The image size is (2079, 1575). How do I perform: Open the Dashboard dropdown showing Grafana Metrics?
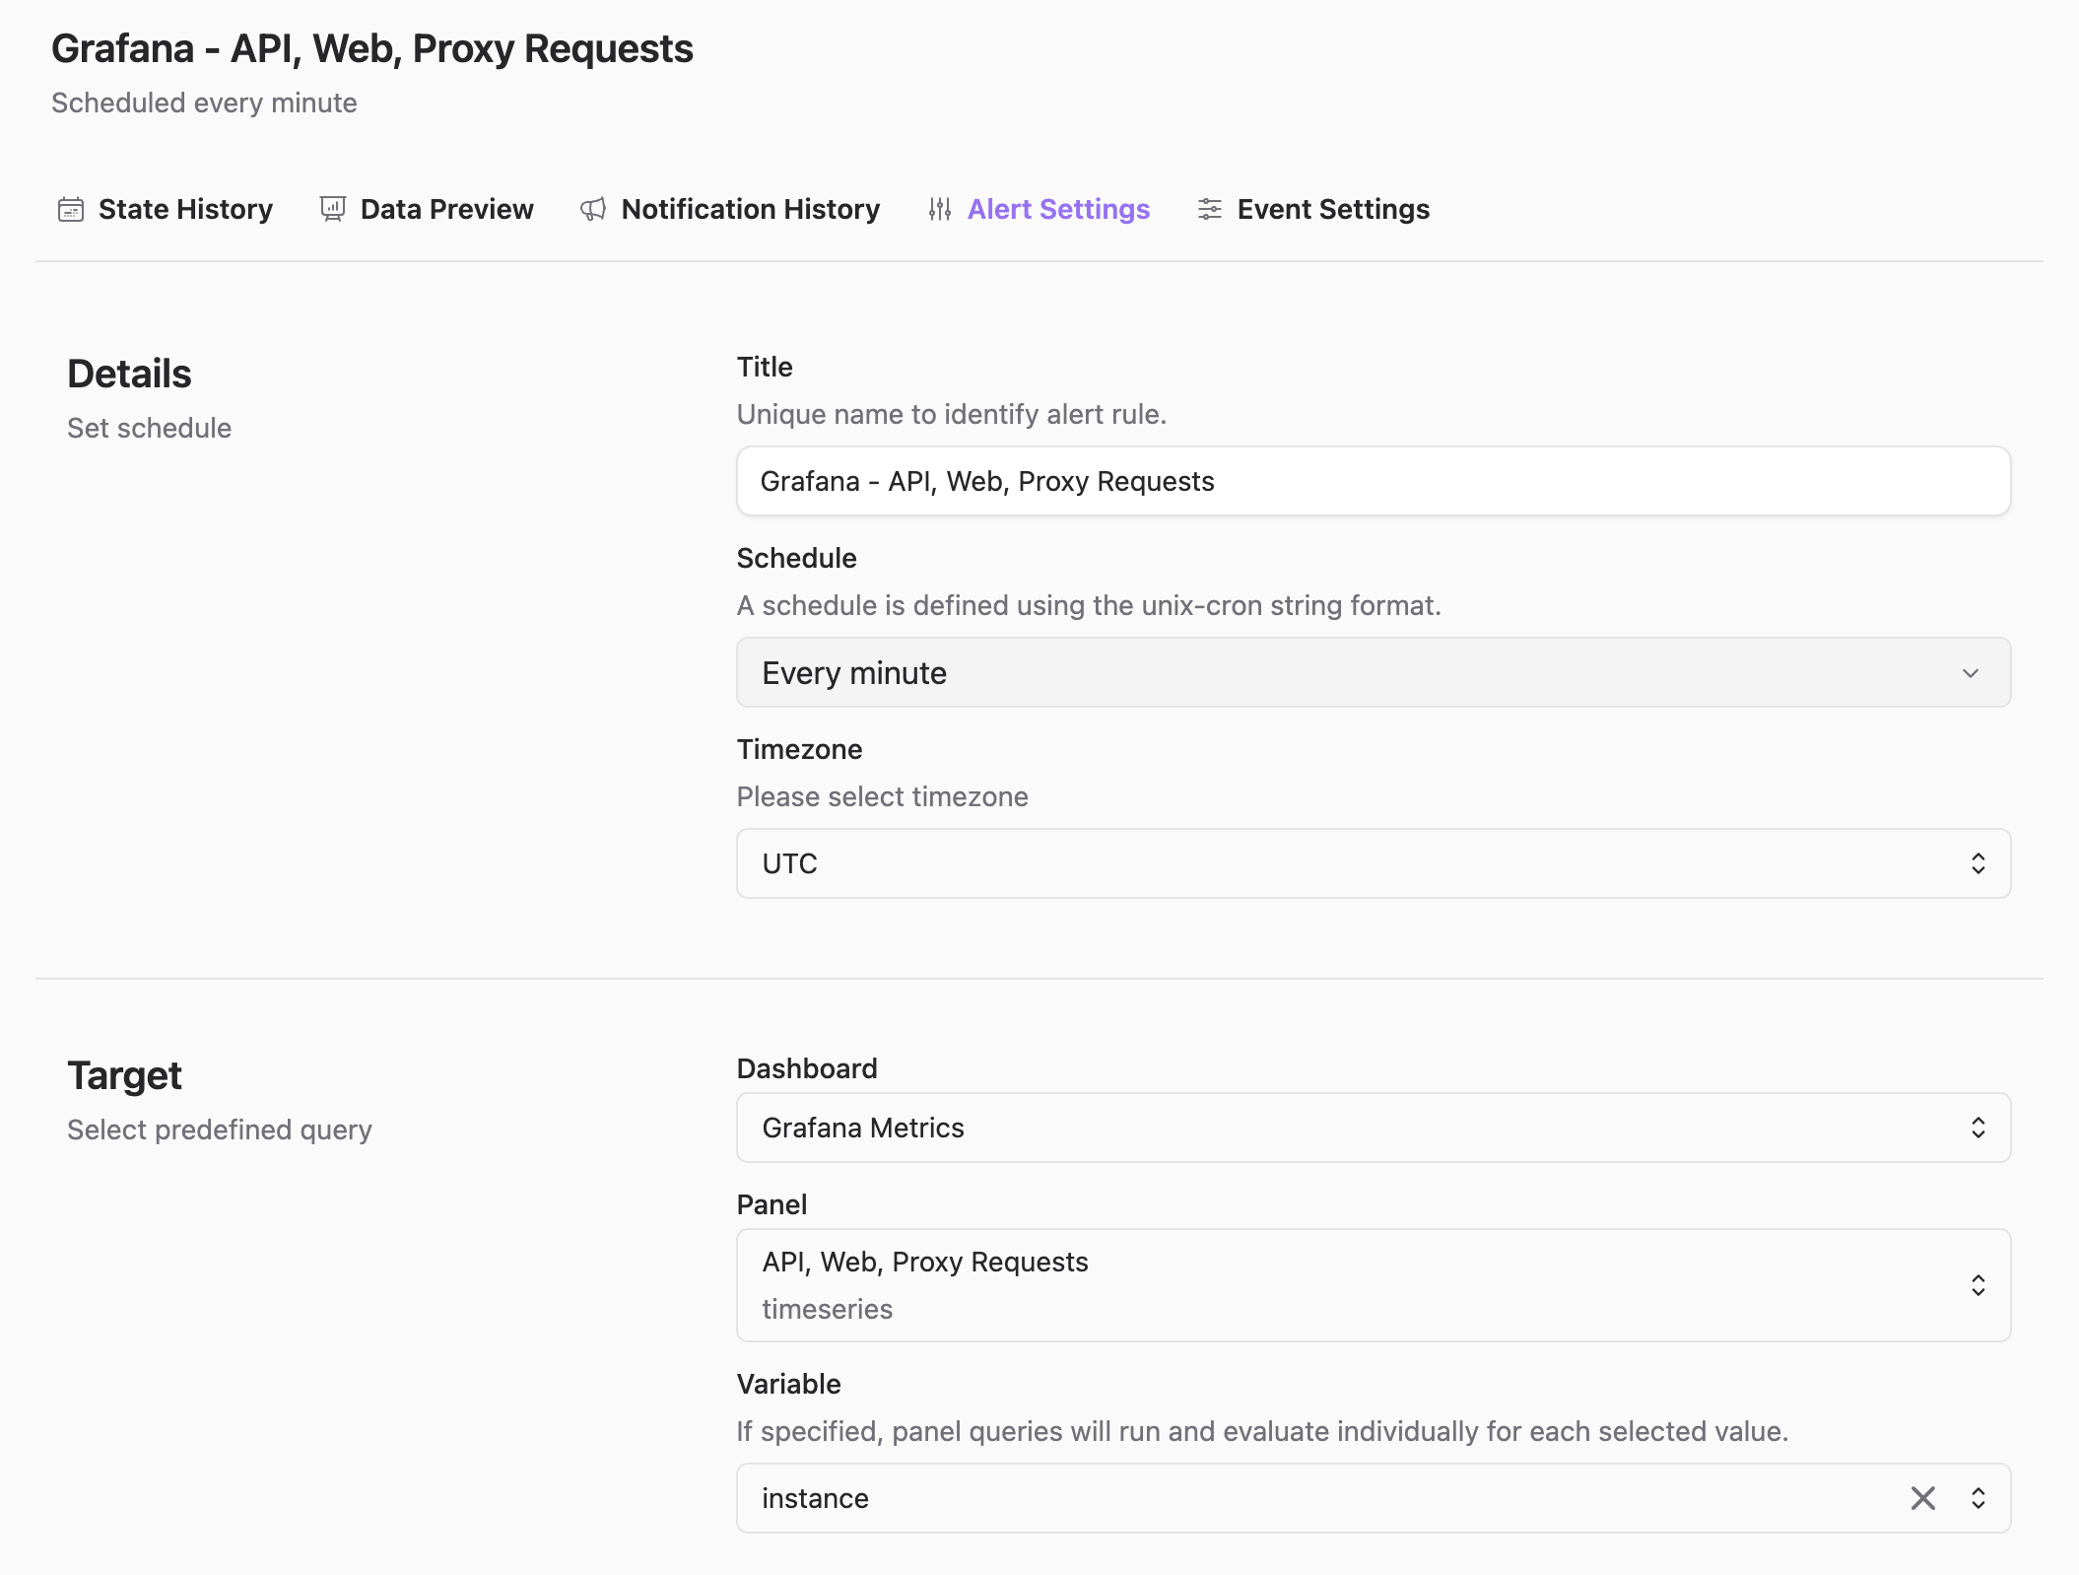pos(1374,1128)
